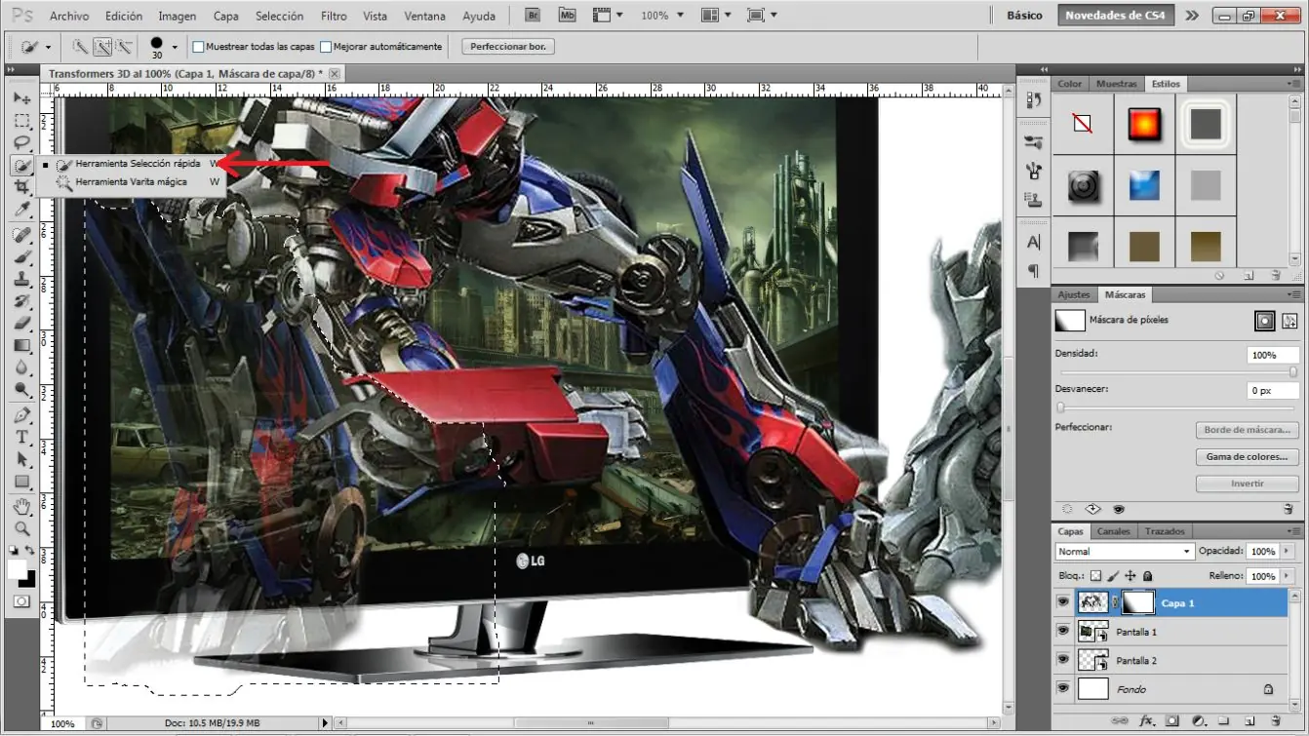The image size is (1309, 736).
Task: Switch to the Básico workspace
Action: coord(1024,16)
